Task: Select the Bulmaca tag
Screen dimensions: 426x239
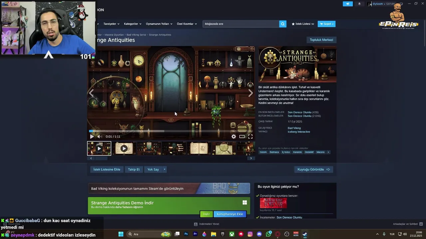Action: 274,152
